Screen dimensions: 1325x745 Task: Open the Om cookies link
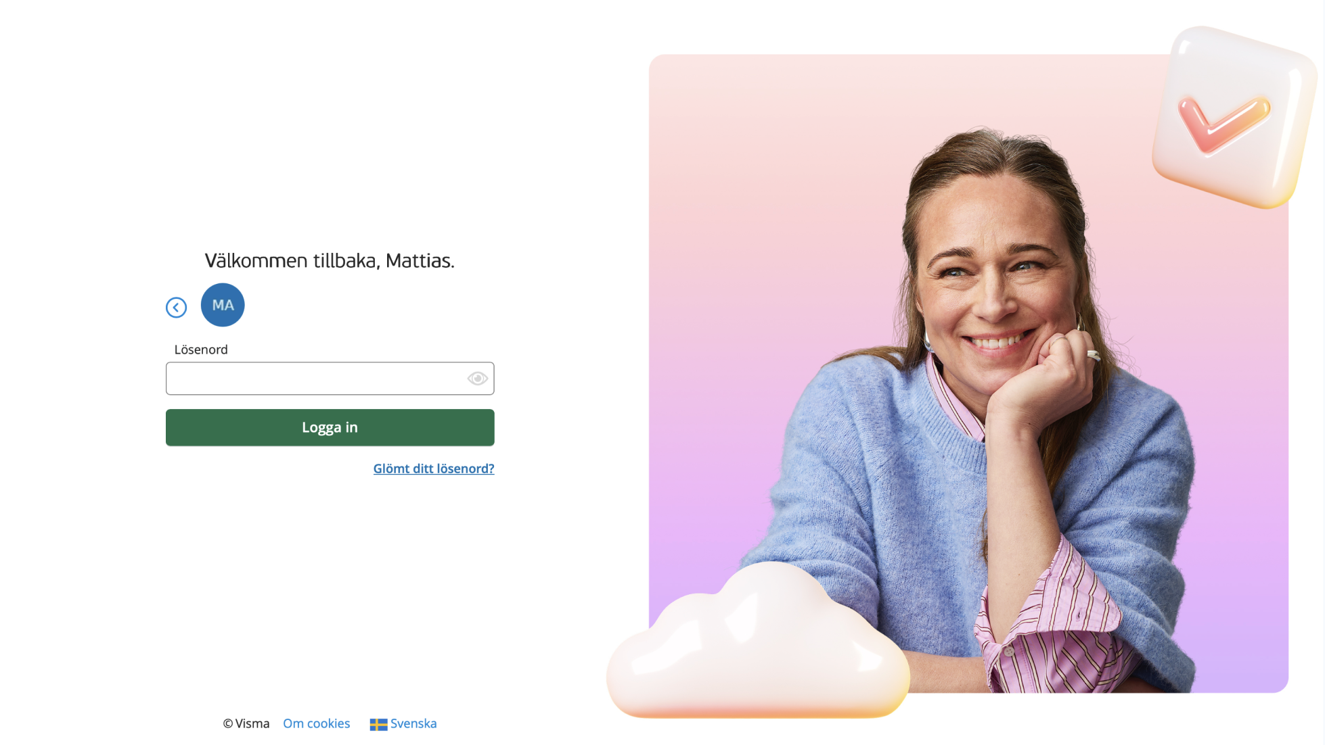tap(316, 723)
